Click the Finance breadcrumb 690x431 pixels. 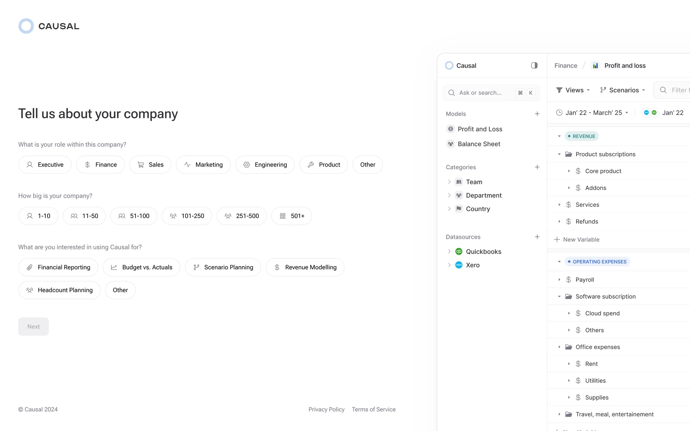pos(566,65)
